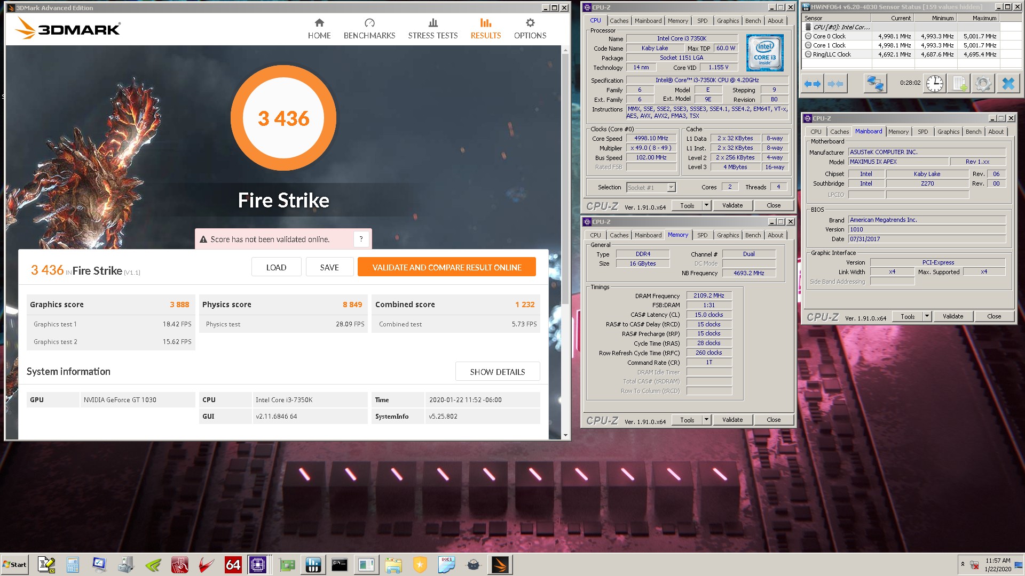Open the HOME section in 3DMark
Viewport: 1025px width, 576px height.
[x=319, y=29]
